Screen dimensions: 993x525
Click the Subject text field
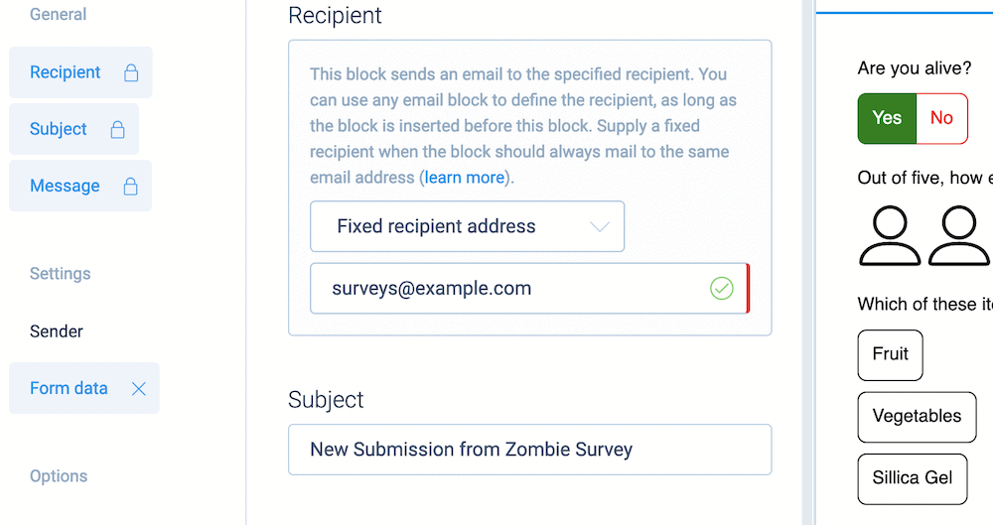pos(529,450)
